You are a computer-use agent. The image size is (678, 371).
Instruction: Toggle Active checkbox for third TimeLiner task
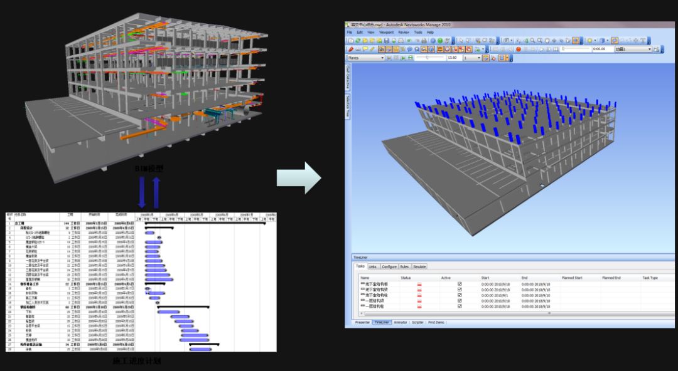tap(460, 295)
